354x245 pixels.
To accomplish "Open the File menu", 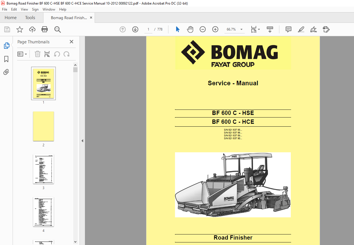I will (5, 9).
